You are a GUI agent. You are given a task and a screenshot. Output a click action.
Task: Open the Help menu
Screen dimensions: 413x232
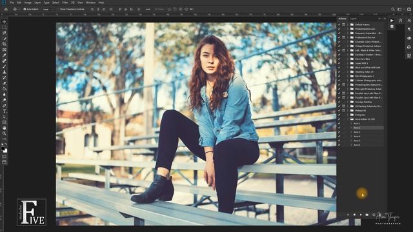(x=101, y=3)
